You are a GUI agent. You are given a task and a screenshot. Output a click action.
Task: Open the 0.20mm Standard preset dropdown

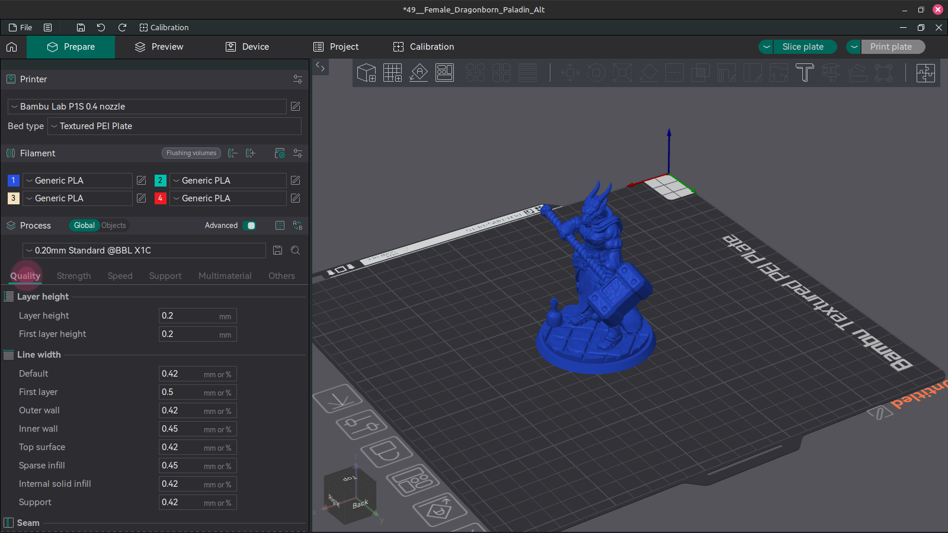[143, 251]
